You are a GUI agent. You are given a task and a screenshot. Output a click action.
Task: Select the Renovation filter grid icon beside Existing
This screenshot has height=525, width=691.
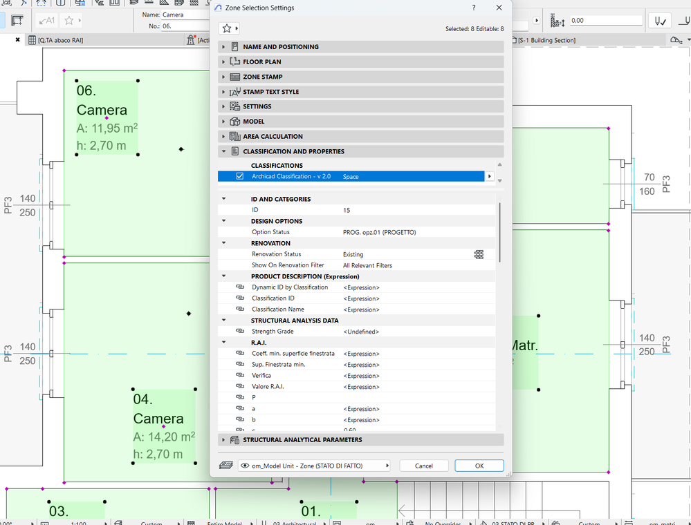coord(479,255)
